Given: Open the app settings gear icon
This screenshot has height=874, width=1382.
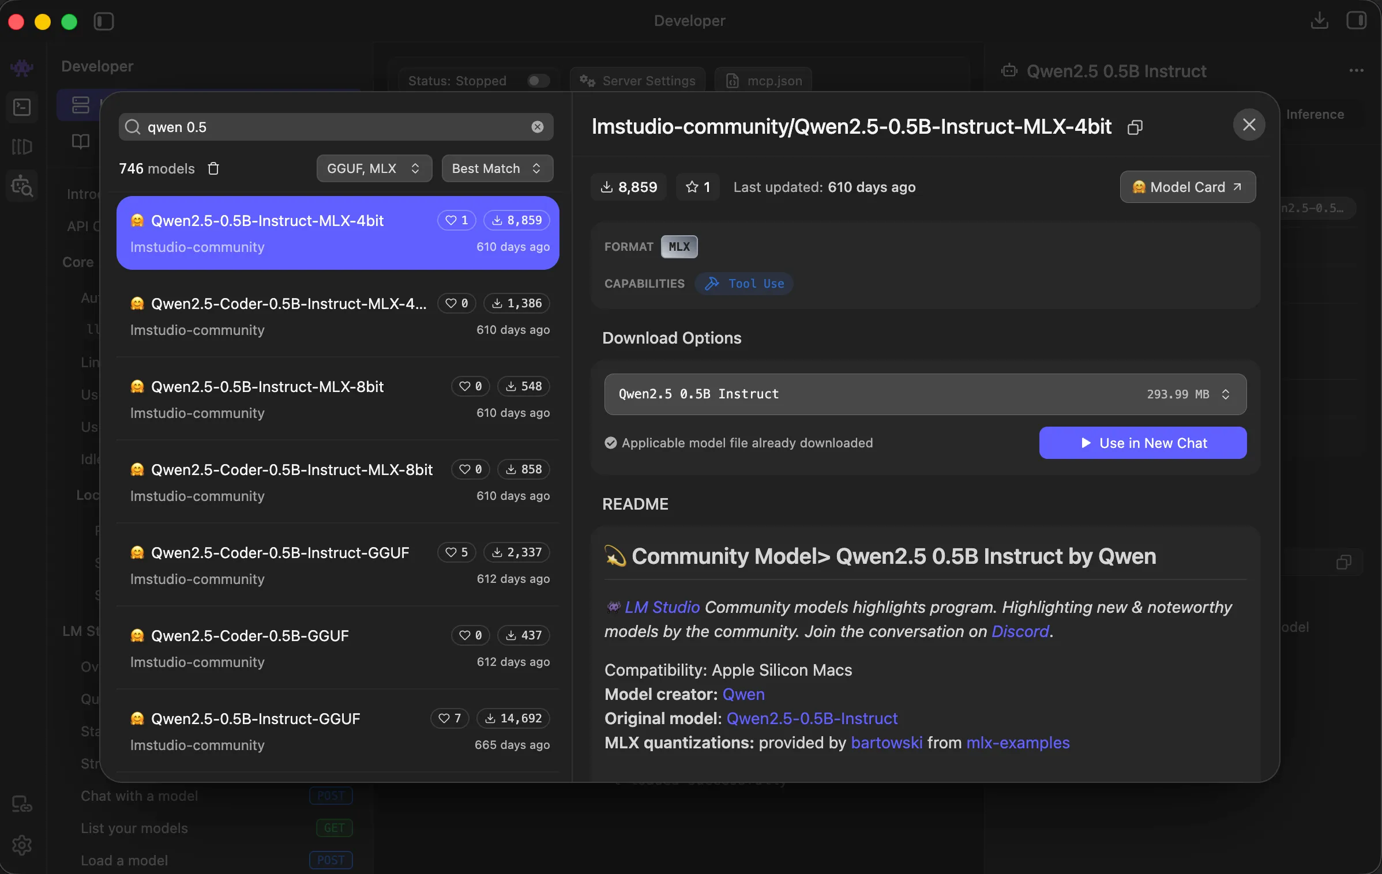Looking at the screenshot, I should tap(22, 845).
